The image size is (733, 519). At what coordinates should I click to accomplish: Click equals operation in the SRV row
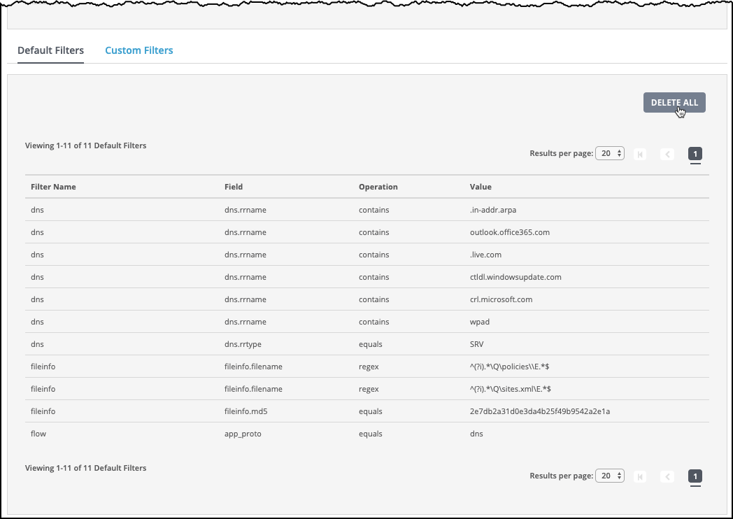pos(370,345)
